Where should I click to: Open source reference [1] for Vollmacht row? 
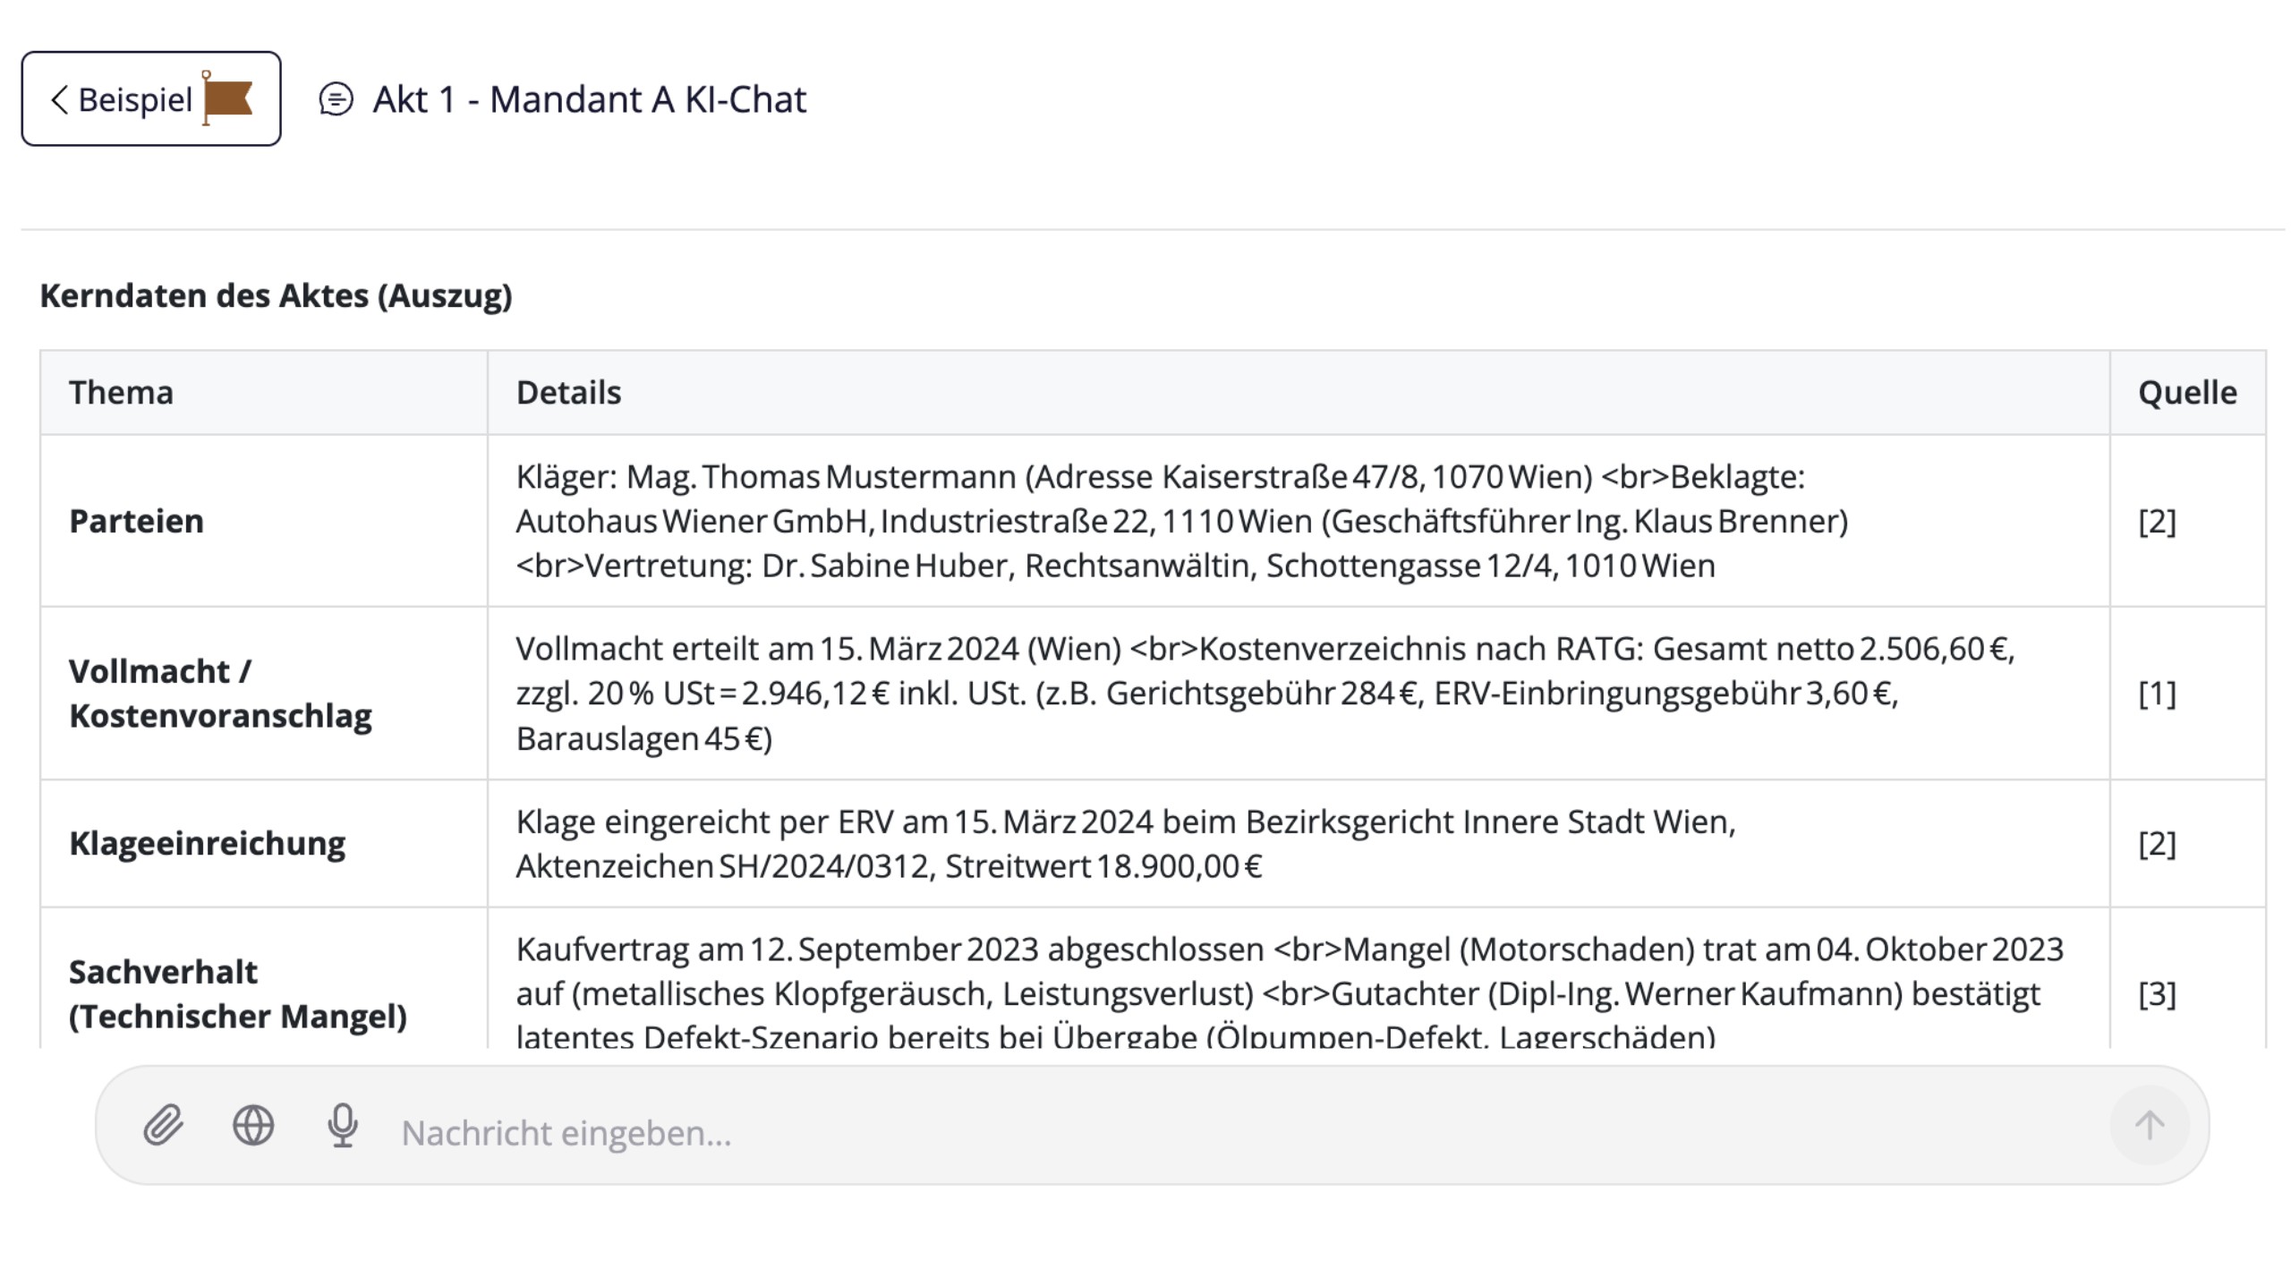[x=2157, y=694]
